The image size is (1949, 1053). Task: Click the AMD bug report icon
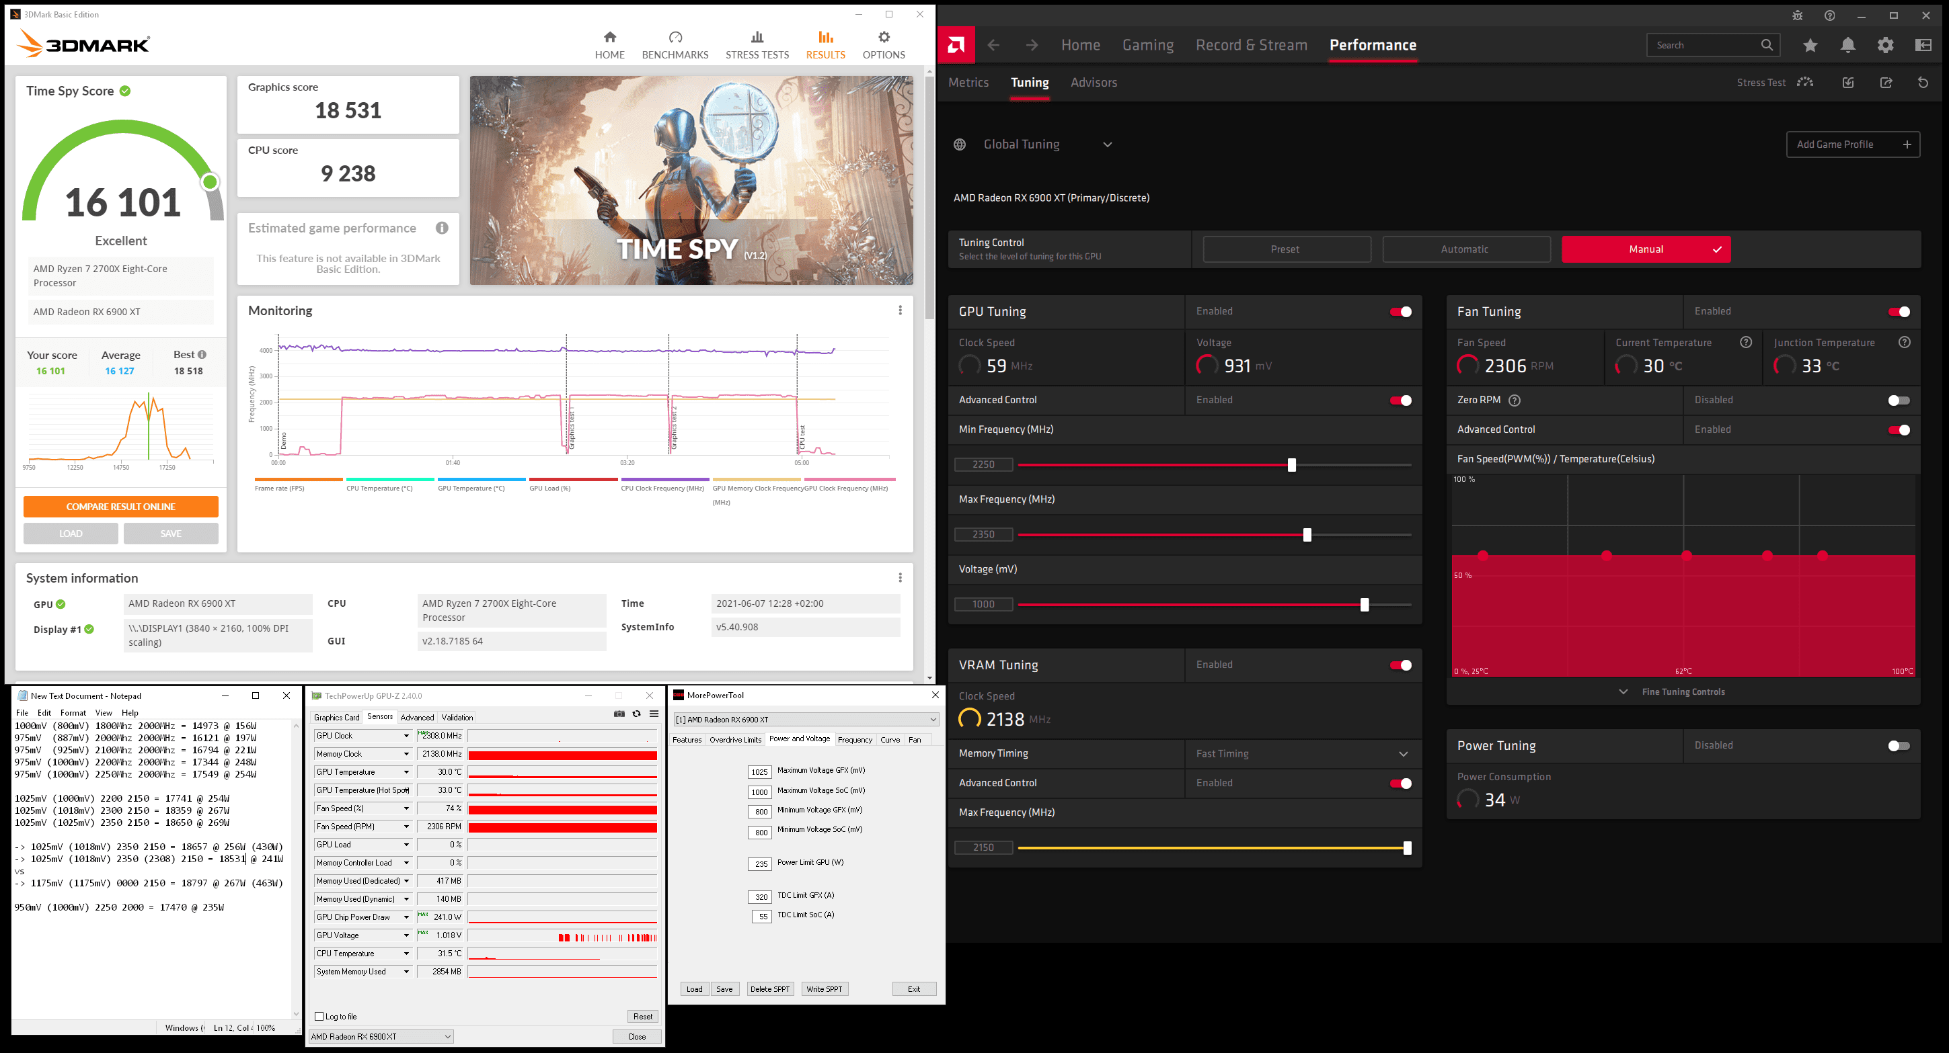[1798, 16]
